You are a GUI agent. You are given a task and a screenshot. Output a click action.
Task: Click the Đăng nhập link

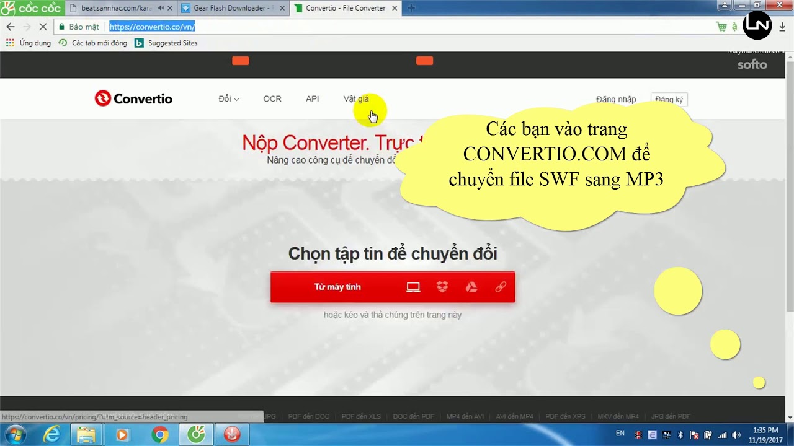(x=616, y=100)
